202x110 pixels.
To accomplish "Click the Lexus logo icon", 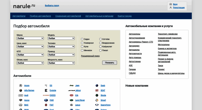I will click(71, 105).
